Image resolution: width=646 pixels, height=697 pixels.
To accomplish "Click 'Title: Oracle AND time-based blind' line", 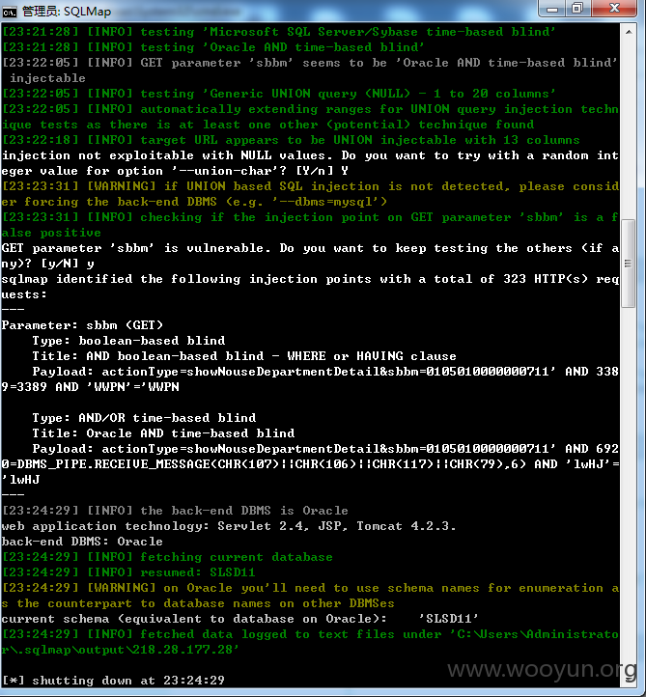I will click(163, 433).
